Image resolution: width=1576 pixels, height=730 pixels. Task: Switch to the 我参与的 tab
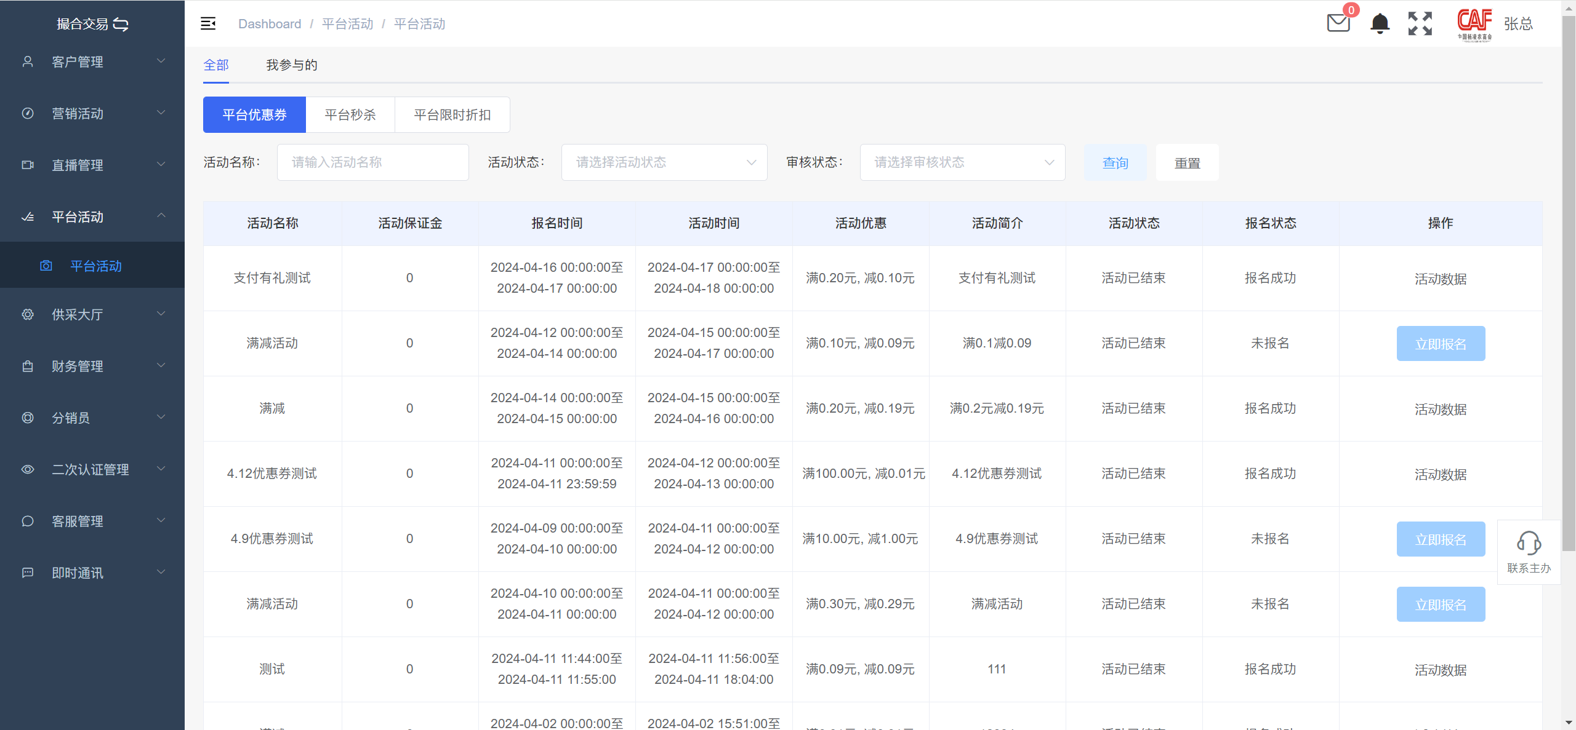click(291, 65)
